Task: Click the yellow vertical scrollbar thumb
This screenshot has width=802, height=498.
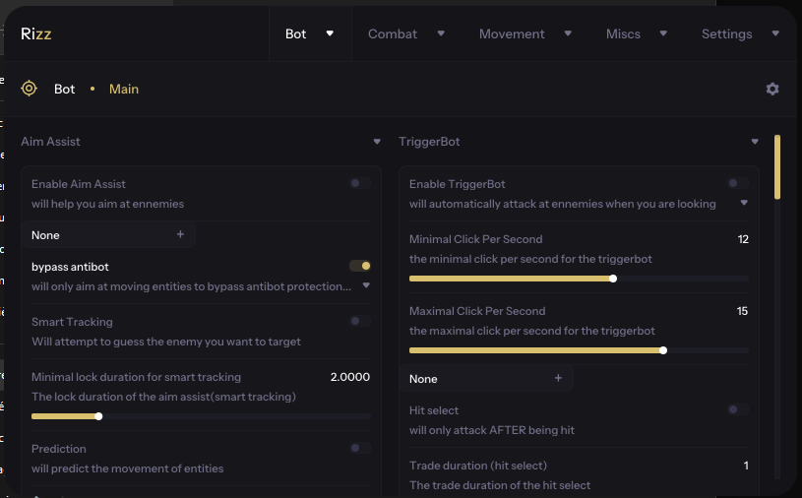Action: click(x=777, y=166)
